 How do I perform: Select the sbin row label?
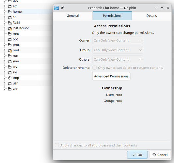point(16,61)
